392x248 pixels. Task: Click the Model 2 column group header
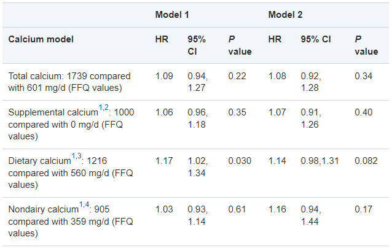pos(285,14)
